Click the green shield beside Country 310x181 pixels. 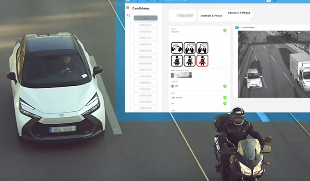pos(225,86)
